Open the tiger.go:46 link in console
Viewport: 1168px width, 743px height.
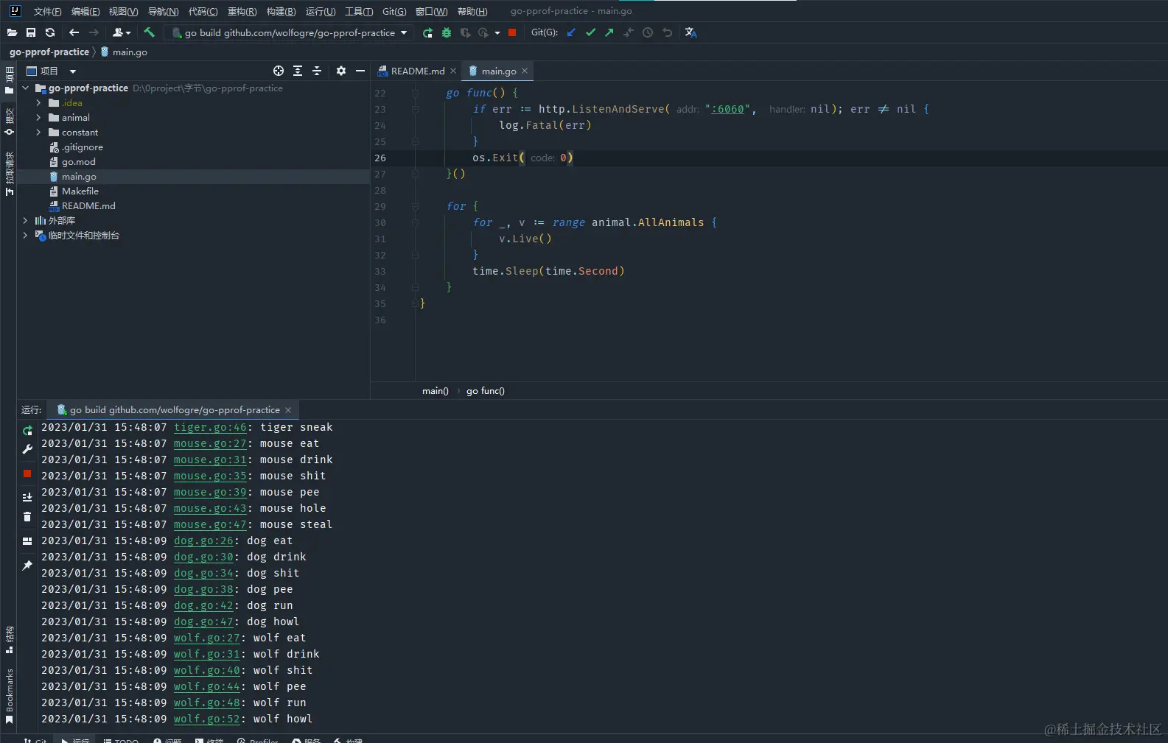coord(210,427)
